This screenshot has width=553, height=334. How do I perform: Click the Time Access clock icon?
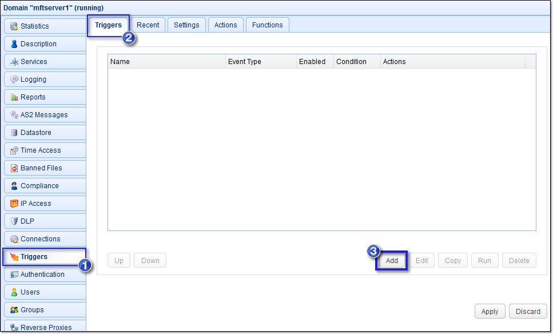14,150
